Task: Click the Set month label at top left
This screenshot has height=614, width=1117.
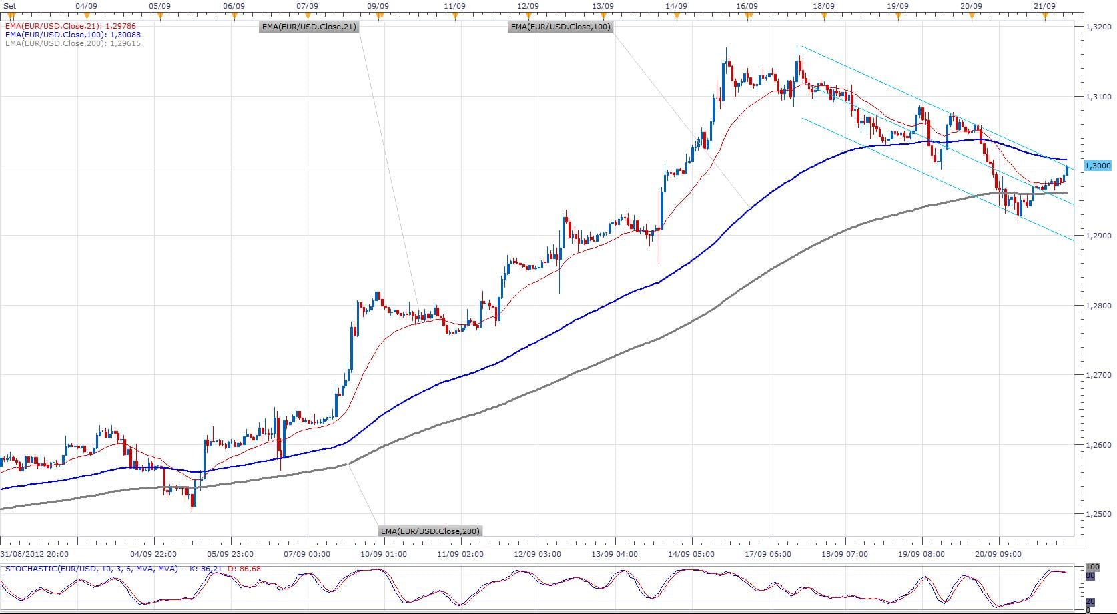Action: (x=9, y=5)
